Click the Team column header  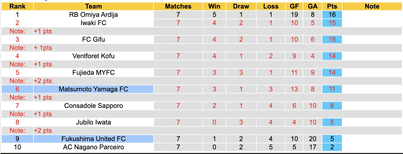pos(93,6)
